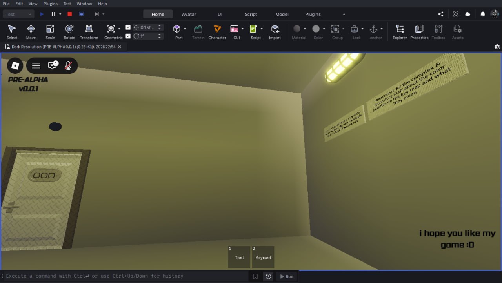The image size is (502, 283).
Task: Toggle the in-game microphone mute
Action: tap(68, 65)
